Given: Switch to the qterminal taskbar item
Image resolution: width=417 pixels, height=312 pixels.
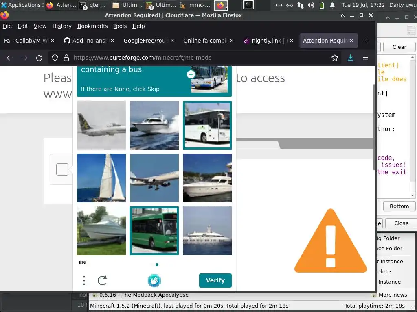Looking at the screenshot, I should point(93,5).
